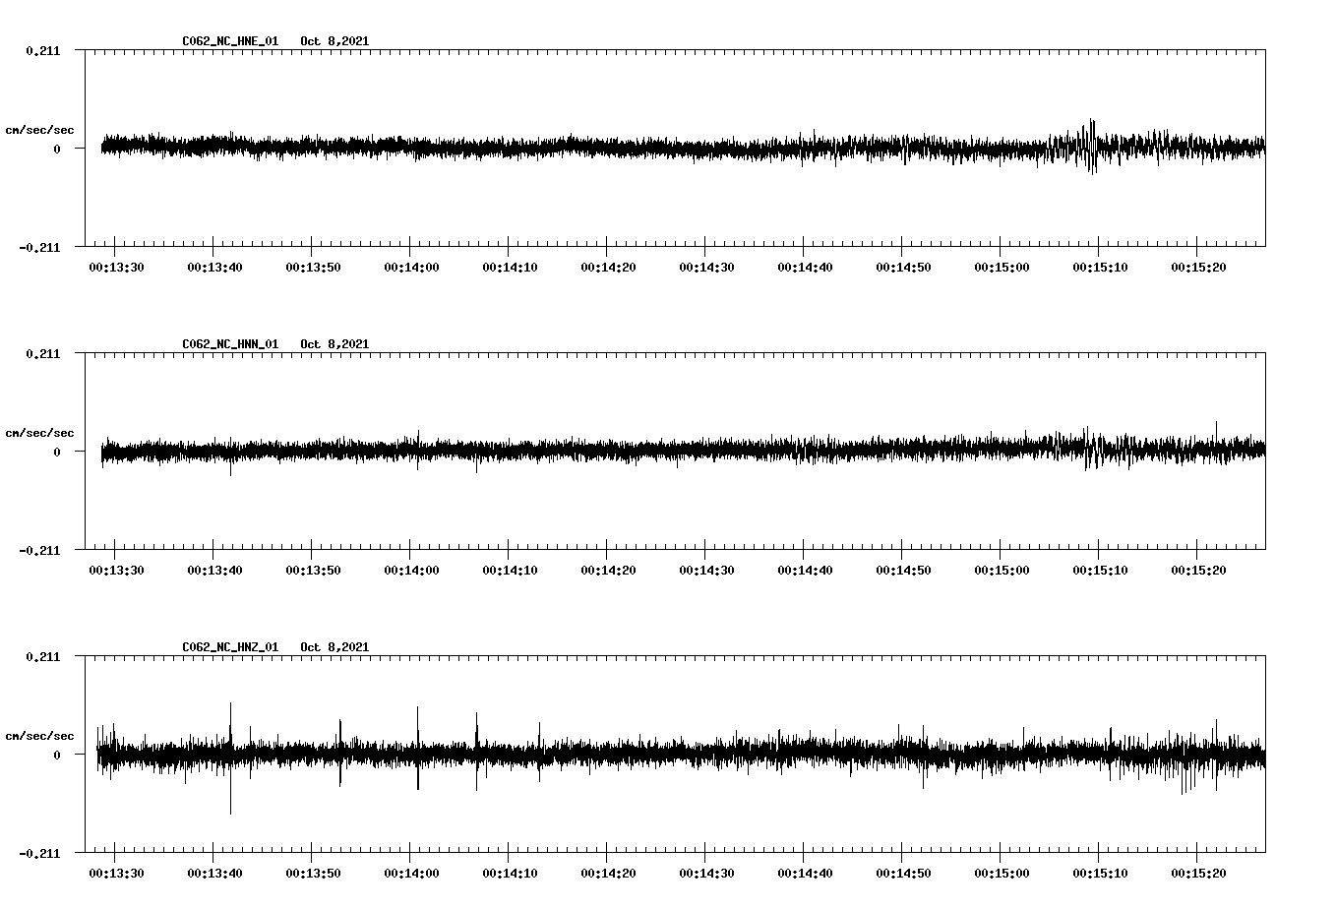Select time label 00:14:30 under HNE plot
This screenshot has width=1336, height=909.
click(x=706, y=268)
